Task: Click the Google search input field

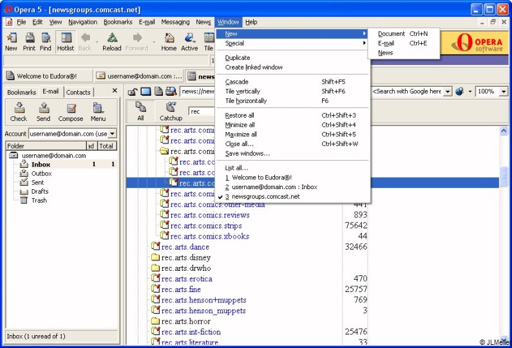Action: click(x=408, y=91)
